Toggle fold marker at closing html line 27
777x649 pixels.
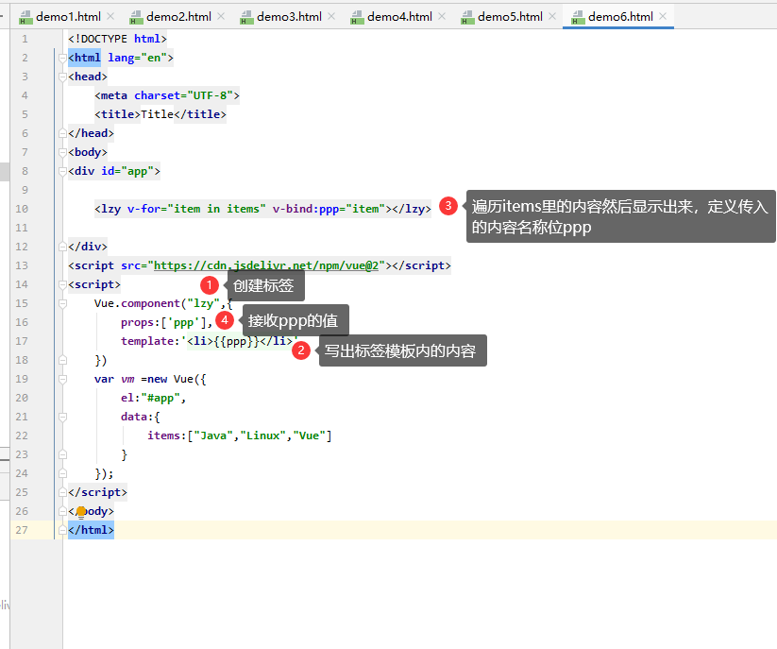tap(62, 530)
